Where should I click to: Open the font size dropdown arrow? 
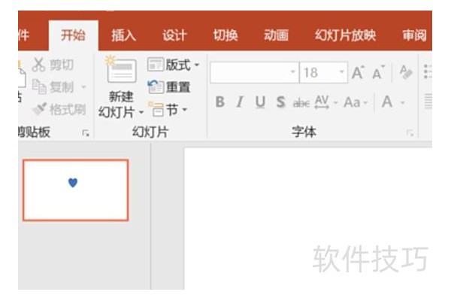point(341,71)
